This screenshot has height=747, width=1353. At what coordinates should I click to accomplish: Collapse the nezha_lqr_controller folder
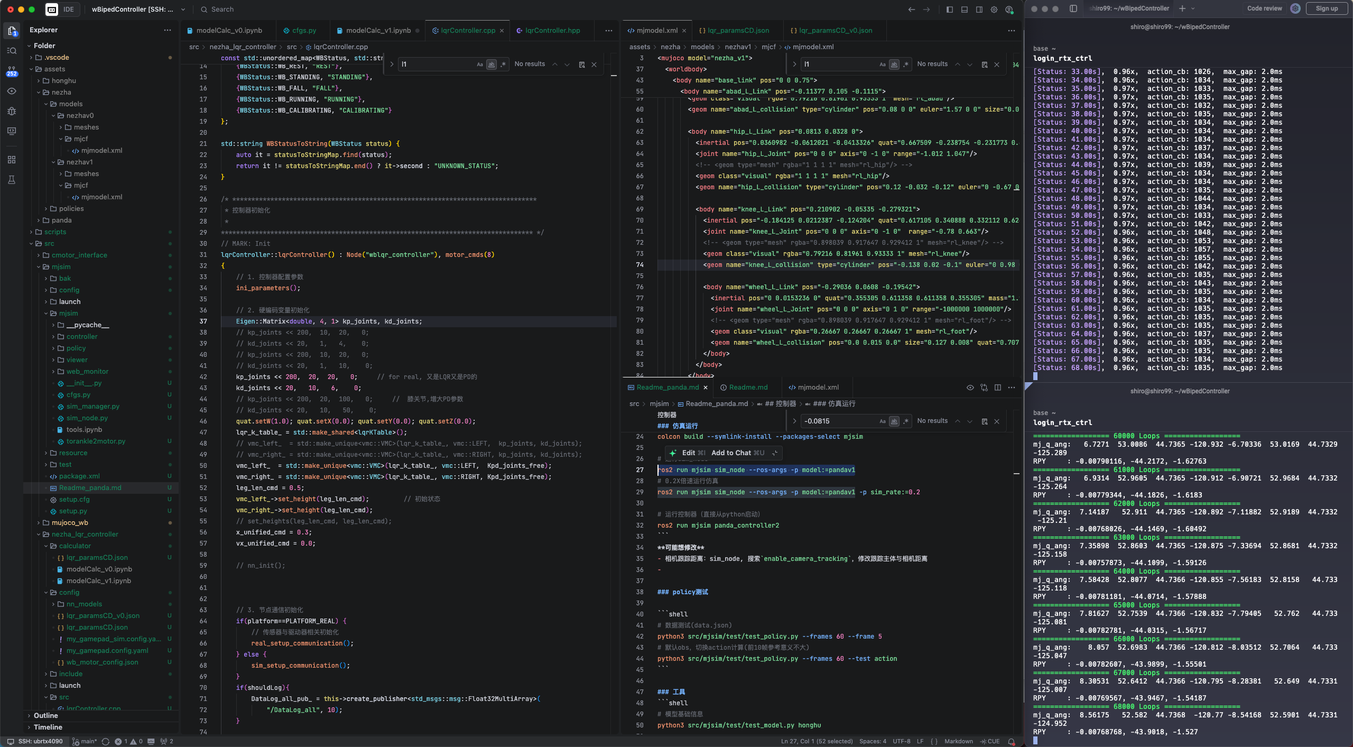(x=85, y=534)
